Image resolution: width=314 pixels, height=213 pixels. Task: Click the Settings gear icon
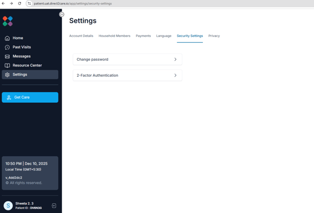[x=7, y=74]
